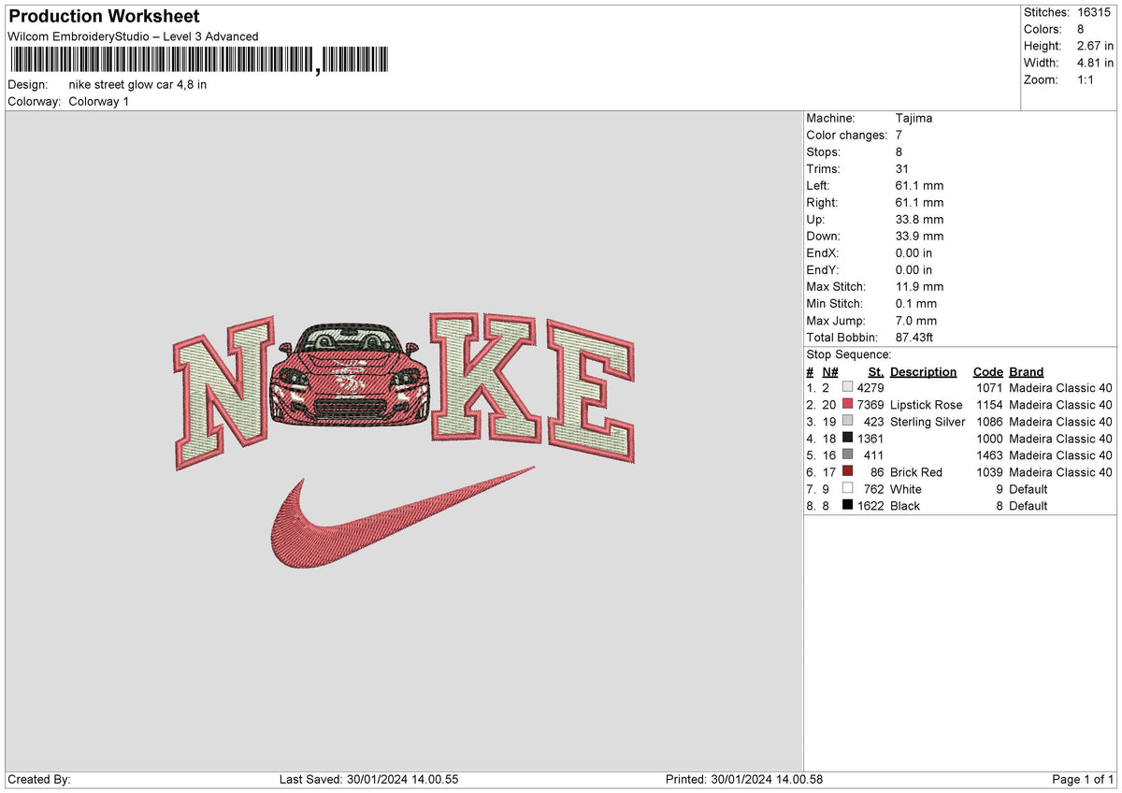Click the barcode at the top

(200, 60)
